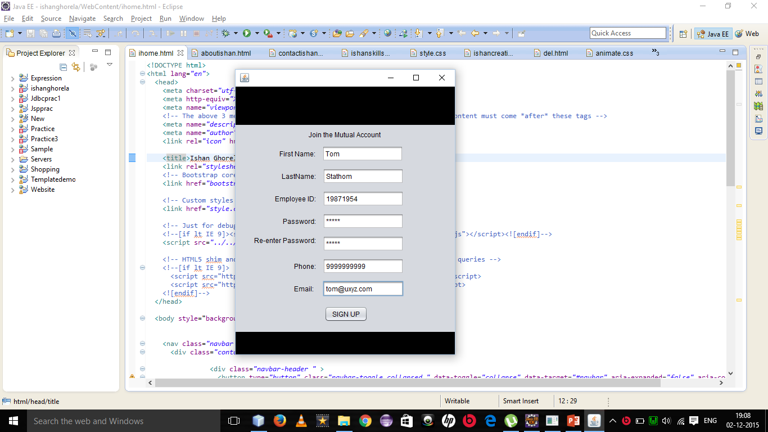This screenshot has height=432, width=768.
Task: Open Firefox from the taskbar
Action: 279,421
